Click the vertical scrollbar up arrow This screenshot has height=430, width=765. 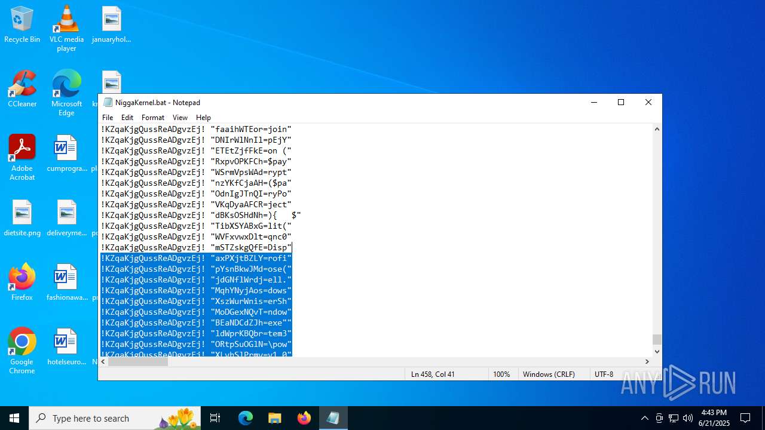pos(657,129)
